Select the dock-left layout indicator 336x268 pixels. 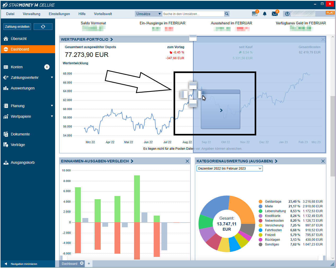pos(184,94)
